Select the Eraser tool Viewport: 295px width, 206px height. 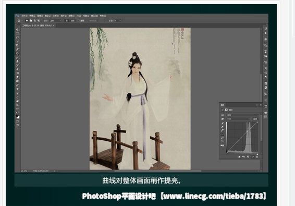pos(17,69)
